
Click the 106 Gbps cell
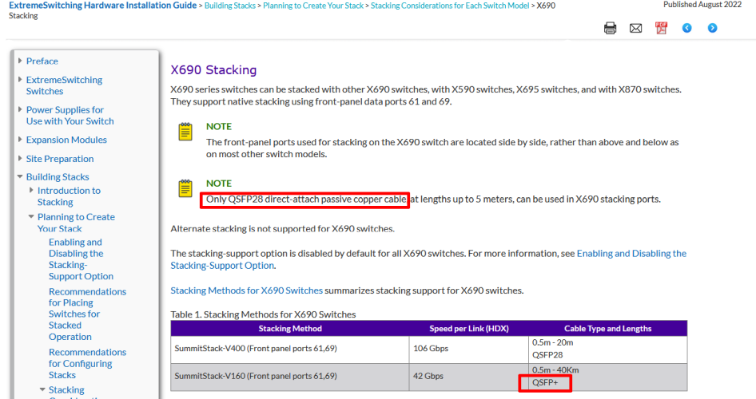468,349
